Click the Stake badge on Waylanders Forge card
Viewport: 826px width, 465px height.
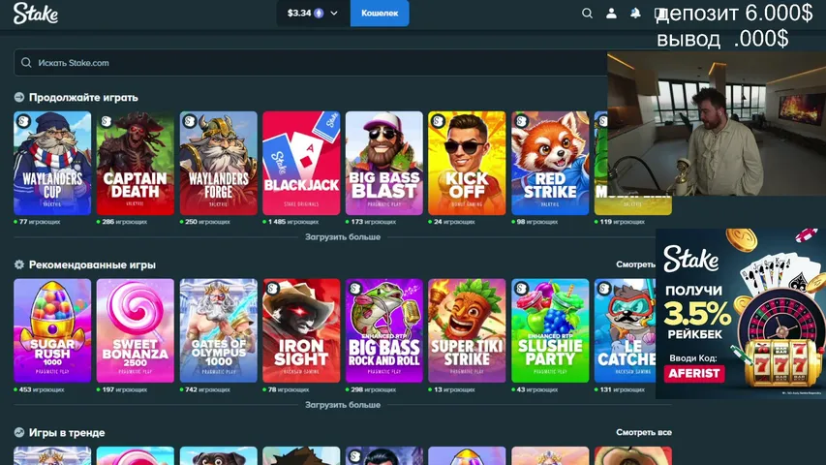pyautogui.click(x=189, y=121)
